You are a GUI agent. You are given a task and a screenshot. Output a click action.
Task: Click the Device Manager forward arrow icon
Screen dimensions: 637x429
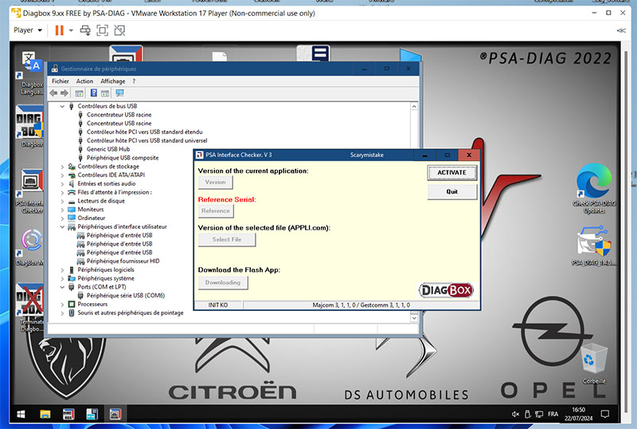pos(64,93)
